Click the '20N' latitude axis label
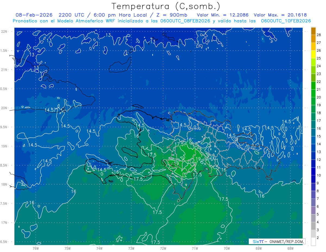This screenshot has width=326, height=252. [x=4, y=108]
